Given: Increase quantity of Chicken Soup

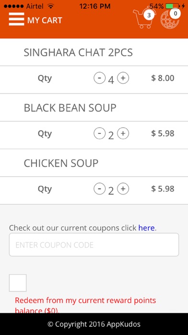Looking at the screenshot, I should (x=123, y=189).
